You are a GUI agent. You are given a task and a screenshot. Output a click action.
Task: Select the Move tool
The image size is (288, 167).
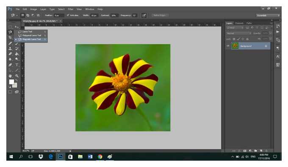coord(17,27)
